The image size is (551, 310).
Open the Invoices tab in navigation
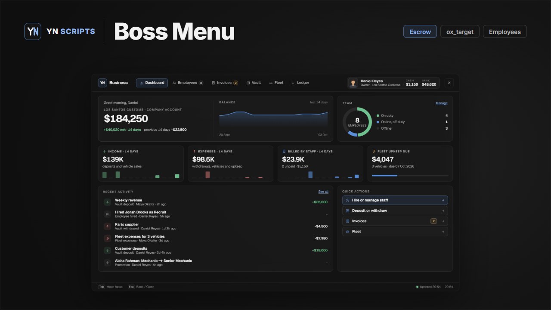pyautogui.click(x=225, y=83)
